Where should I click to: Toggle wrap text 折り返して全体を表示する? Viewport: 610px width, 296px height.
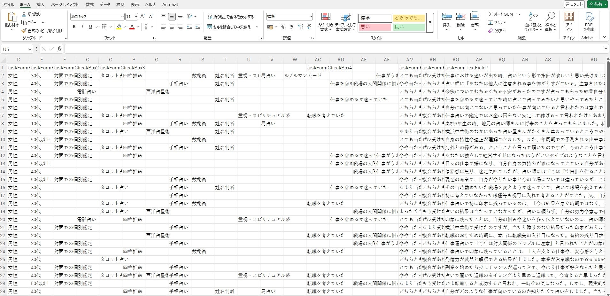point(231,17)
